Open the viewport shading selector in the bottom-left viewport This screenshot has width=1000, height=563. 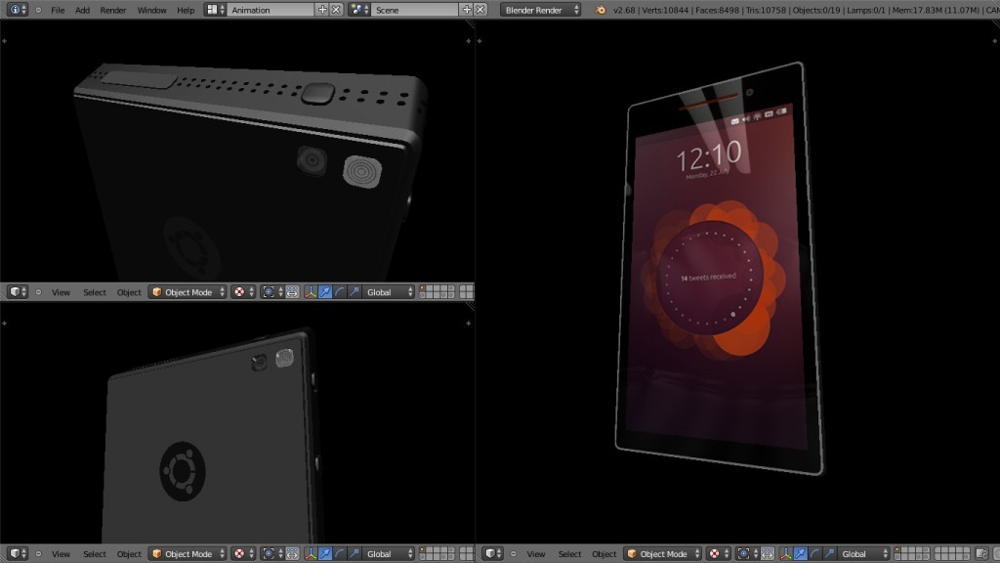pyautogui.click(x=239, y=553)
